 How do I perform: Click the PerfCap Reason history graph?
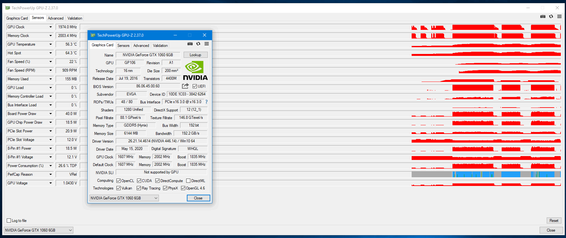pyautogui.click(x=321, y=174)
